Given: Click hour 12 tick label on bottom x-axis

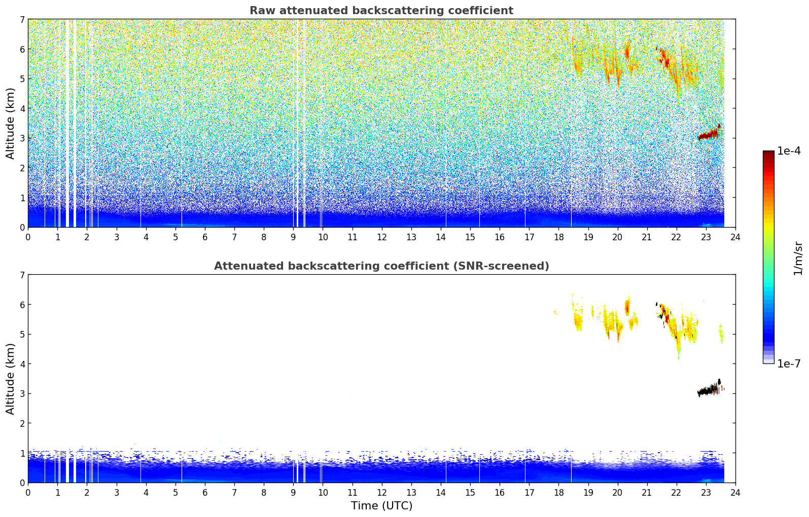Looking at the screenshot, I should point(381,493).
